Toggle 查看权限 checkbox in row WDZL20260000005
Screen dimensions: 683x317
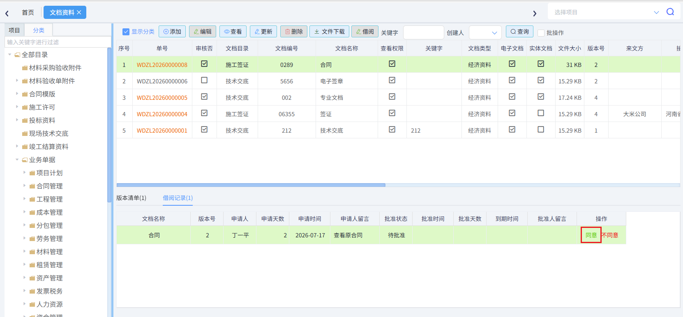[x=392, y=96]
